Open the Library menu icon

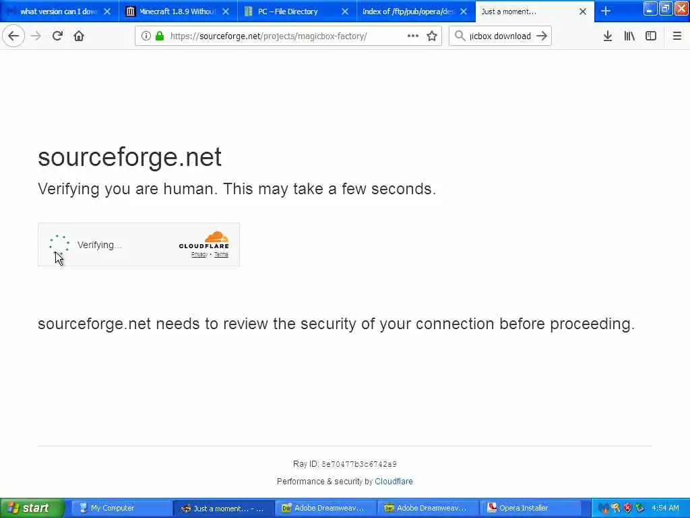point(629,36)
